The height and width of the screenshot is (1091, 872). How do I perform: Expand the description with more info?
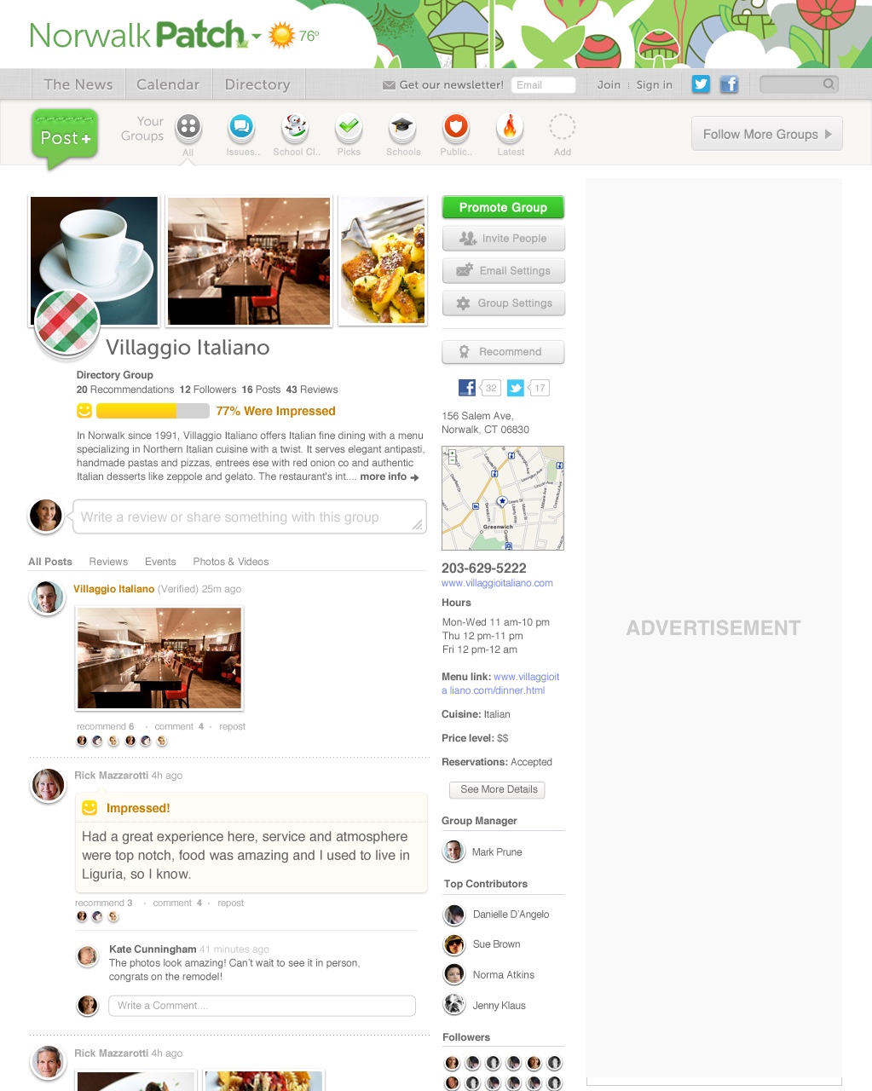389,476
